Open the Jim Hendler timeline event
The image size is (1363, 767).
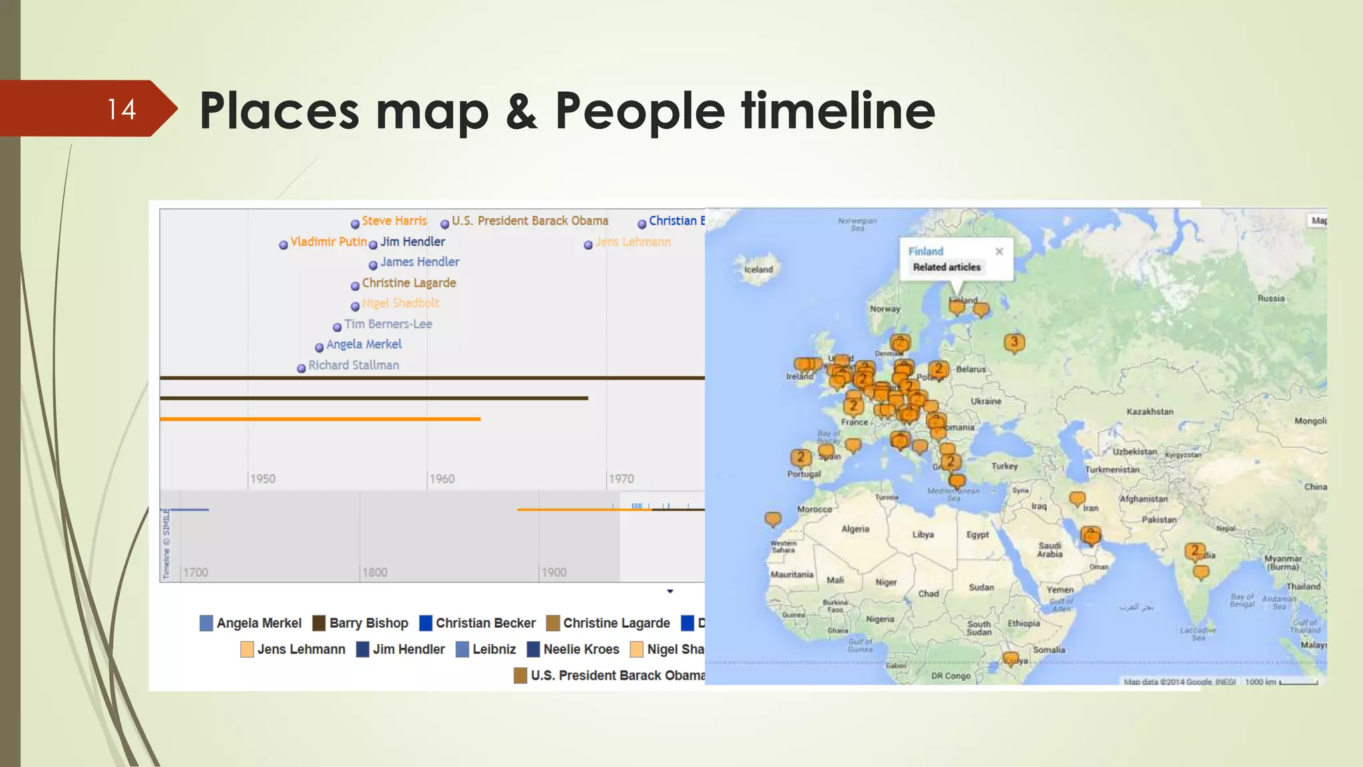[407, 242]
